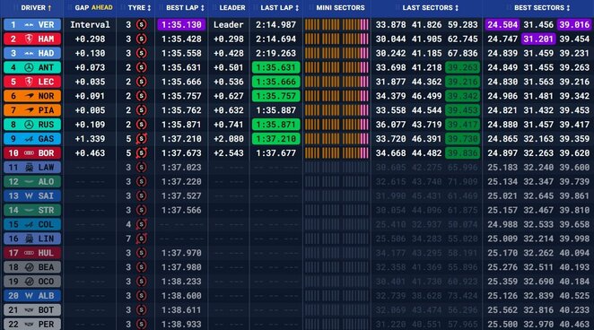The image size is (594, 330).
Task: Open the SAI driver row badge
Action: coord(32,195)
